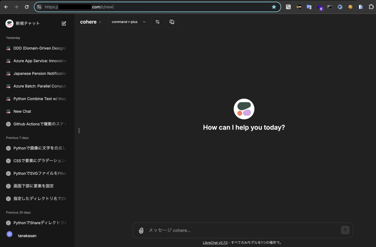Toggle the bookmark star in the address bar
The image size is (376, 247).
[x=274, y=7]
